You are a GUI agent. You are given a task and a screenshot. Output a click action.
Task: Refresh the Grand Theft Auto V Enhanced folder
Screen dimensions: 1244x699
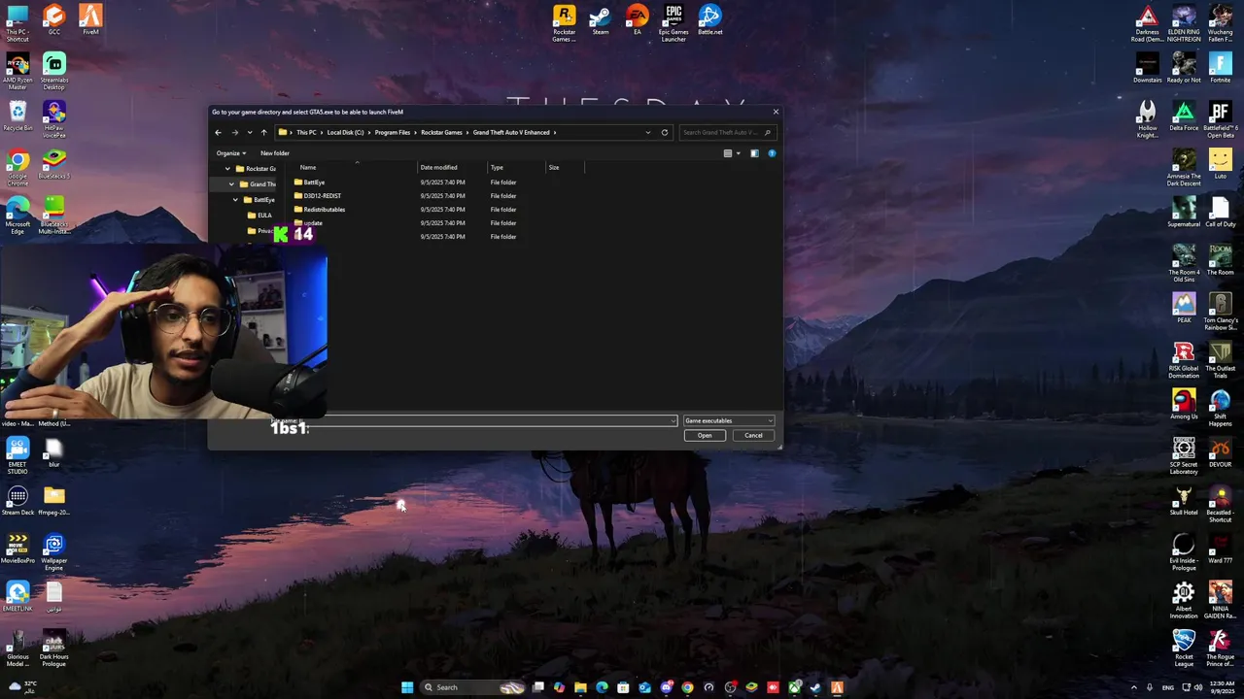pos(665,132)
